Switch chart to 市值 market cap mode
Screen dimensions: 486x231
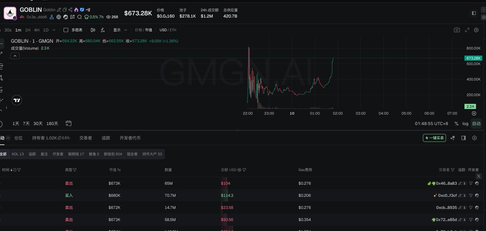click(x=149, y=30)
